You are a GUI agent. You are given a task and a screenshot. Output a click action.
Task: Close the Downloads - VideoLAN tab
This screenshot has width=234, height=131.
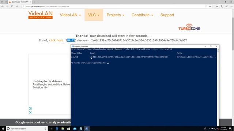click(30, 2)
